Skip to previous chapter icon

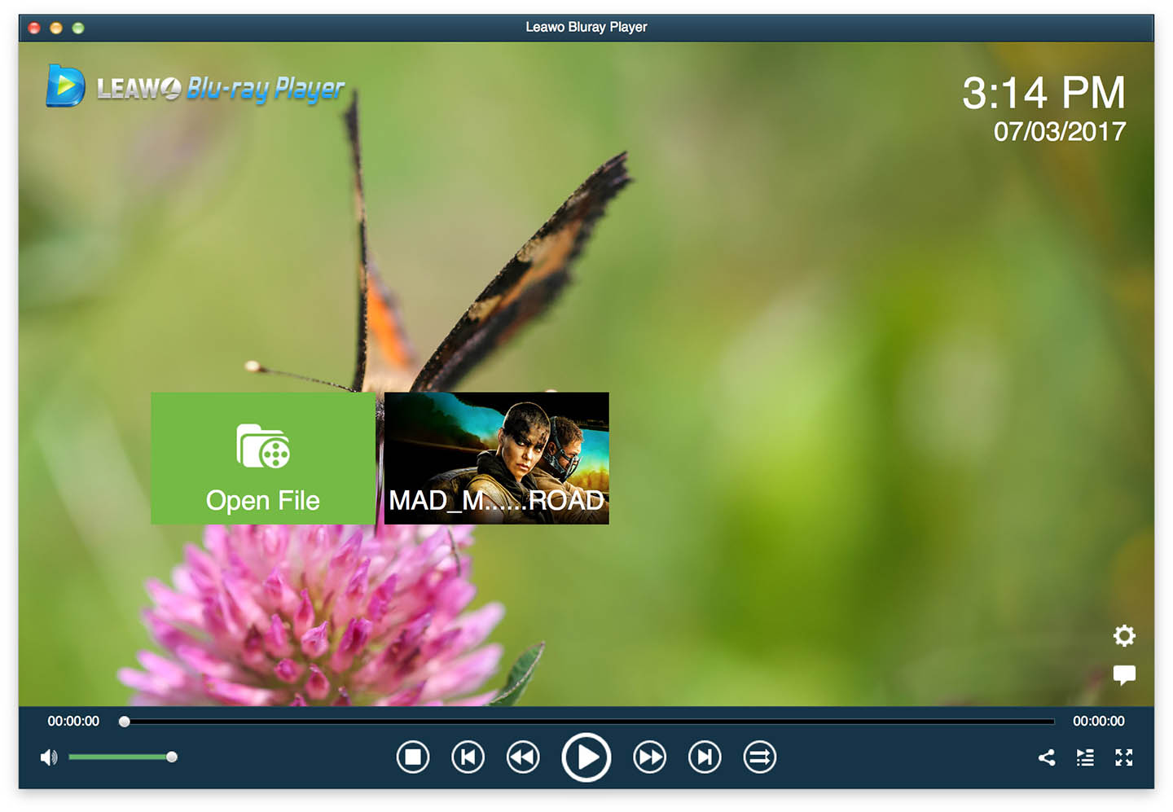coord(468,757)
